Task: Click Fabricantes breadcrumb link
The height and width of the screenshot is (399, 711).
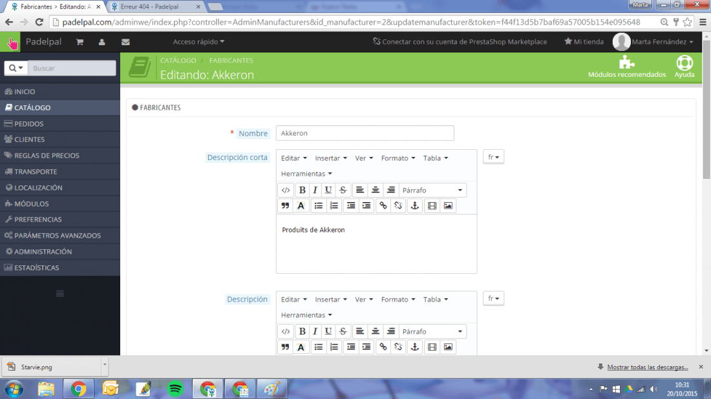Action: click(231, 60)
